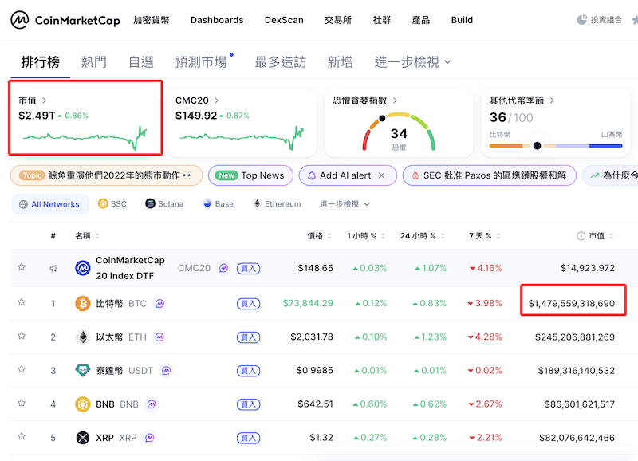The width and height of the screenshot is (638, 461).
Task: Switch to the 熱門 tab
Action: click(x=93, y=62)
